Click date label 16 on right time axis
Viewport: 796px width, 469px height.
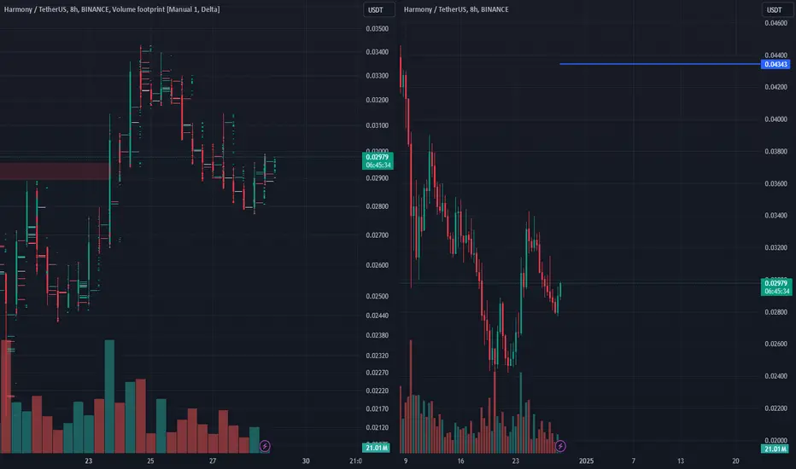tap(461, 460)
